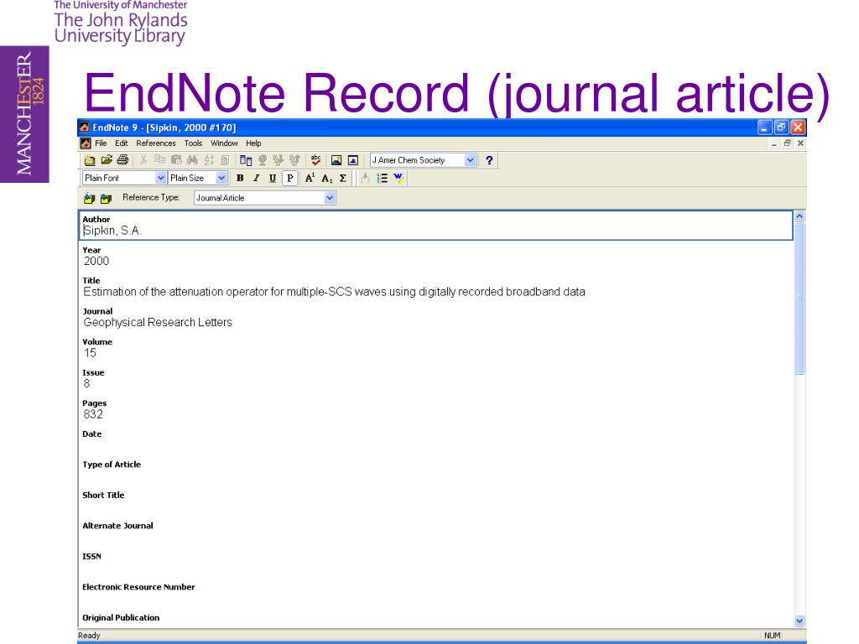Toggle Bold formatting
Image resolution: width=859 pixels, height=644 pixels.
(x=241, y=178)
